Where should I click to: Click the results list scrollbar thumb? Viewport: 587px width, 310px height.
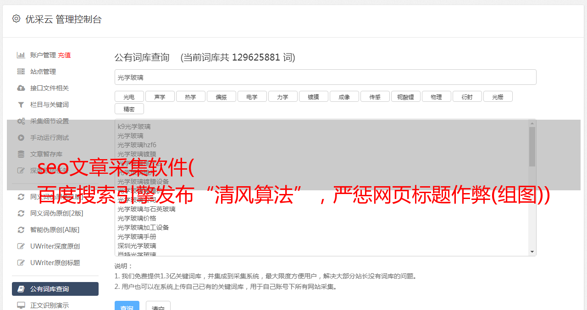click(x=532, y=147)
